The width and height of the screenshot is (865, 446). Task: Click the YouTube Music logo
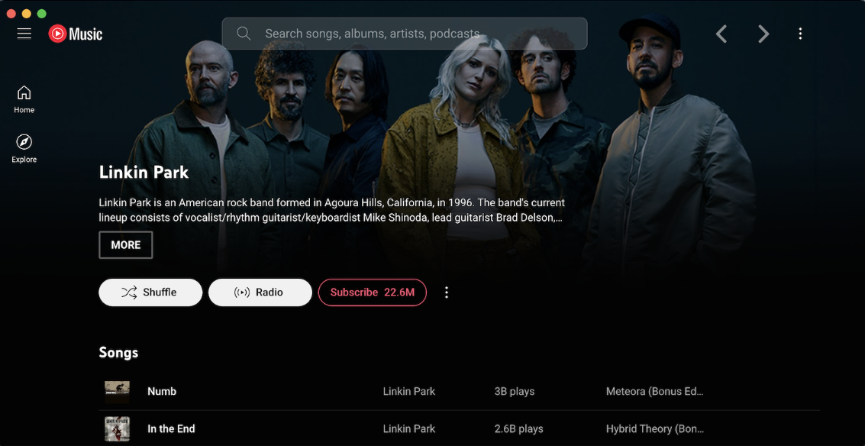[x=76, y=34]
